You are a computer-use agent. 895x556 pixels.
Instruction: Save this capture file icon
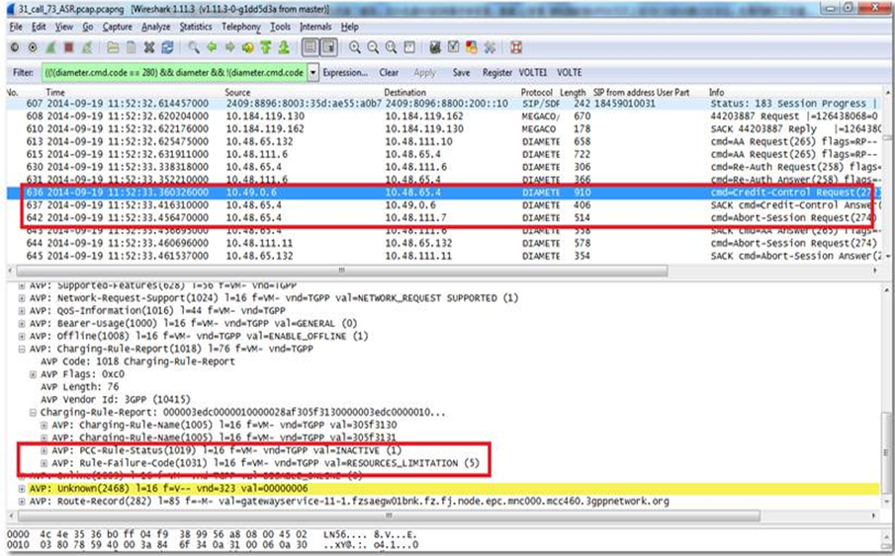tap(131, 48)
